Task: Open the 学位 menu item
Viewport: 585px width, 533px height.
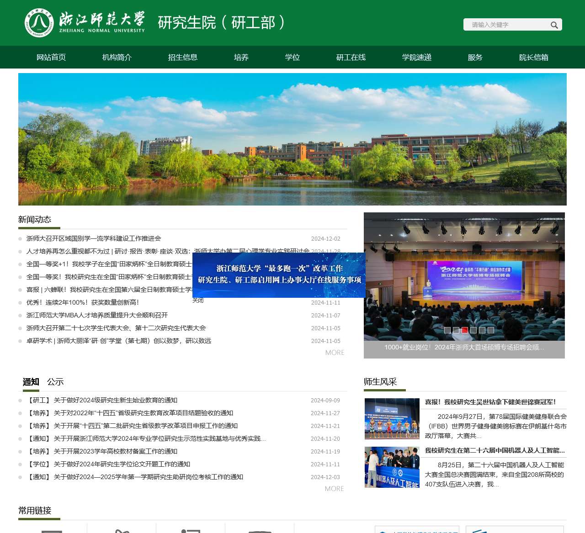Action: tap(292, 57)
